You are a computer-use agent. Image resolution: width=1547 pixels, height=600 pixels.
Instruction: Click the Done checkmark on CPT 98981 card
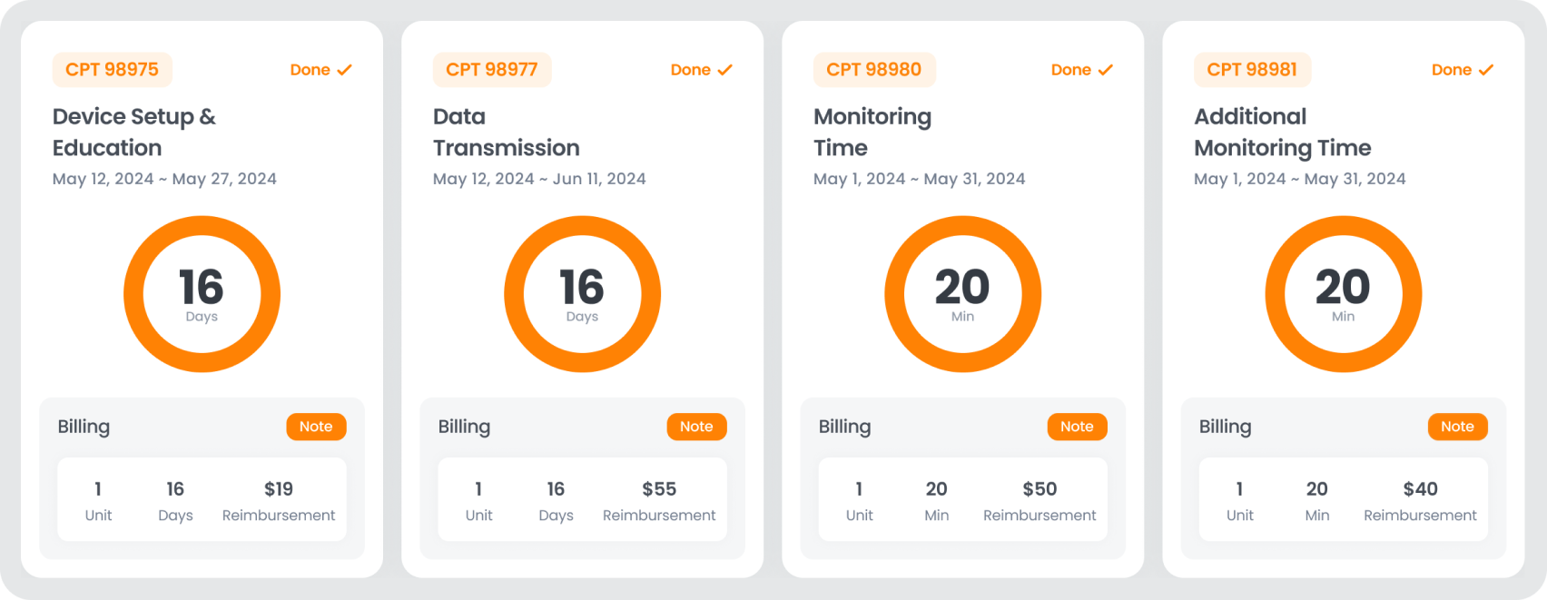click(1485, 70)
